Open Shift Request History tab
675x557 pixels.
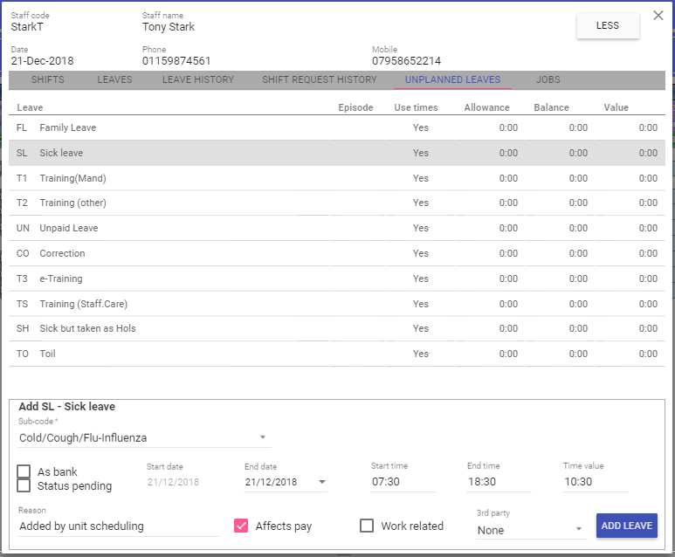pos(319,79)
